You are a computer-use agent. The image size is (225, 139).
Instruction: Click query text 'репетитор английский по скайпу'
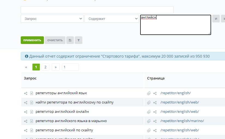click(x=64, y=130)
